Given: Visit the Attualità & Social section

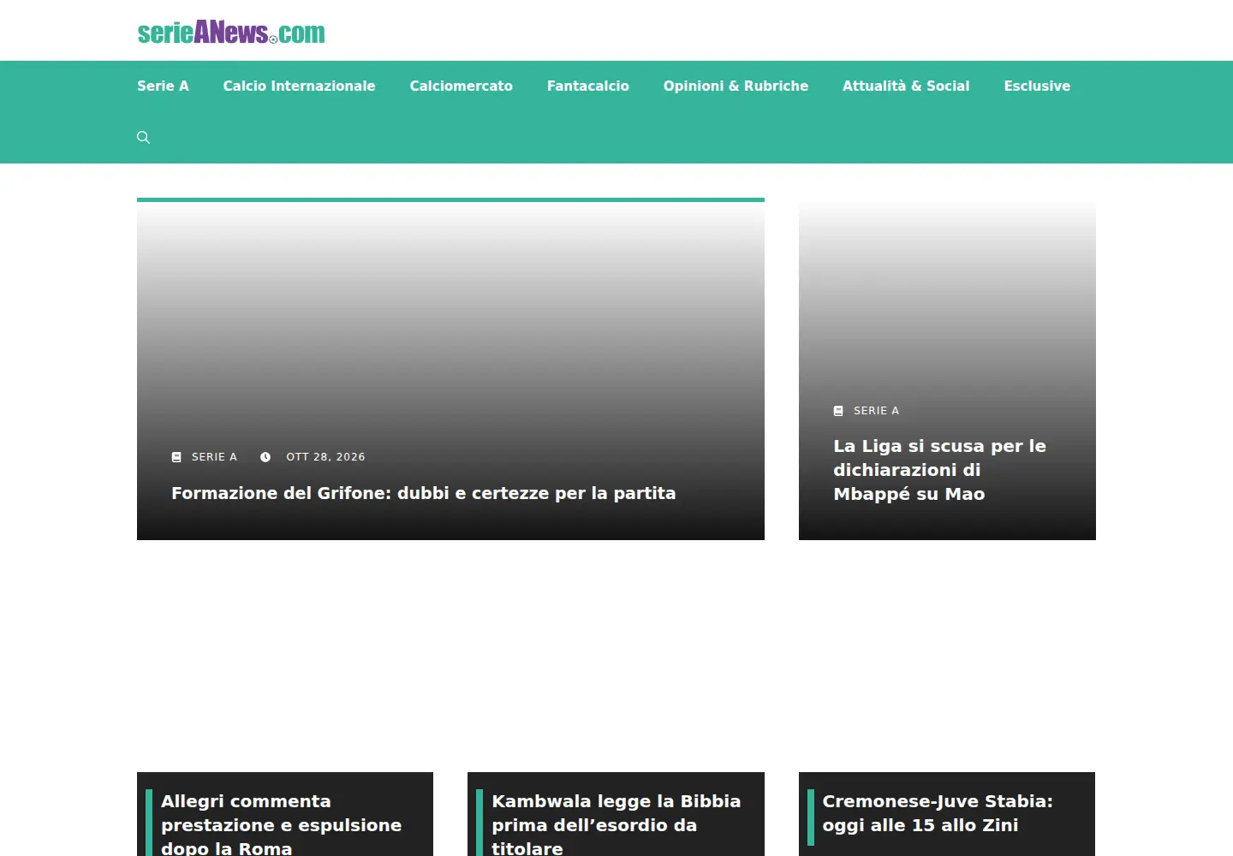Looking at the screenshot, I should 906,86.
